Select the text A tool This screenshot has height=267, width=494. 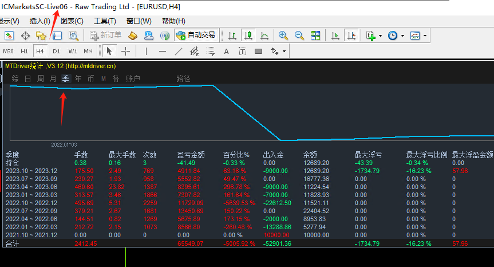tap(226, 52)
